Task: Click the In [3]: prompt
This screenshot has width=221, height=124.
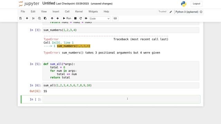Action: [x=35, y=30]
